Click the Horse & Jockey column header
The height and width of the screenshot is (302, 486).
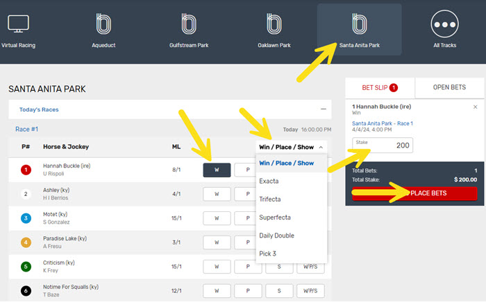click(66, 147)
